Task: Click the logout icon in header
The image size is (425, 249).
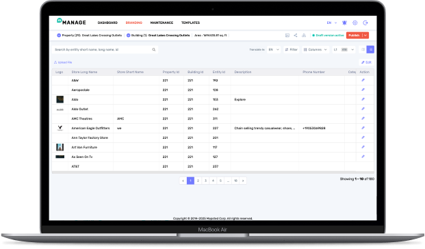Action: click(x=365, y=23)
